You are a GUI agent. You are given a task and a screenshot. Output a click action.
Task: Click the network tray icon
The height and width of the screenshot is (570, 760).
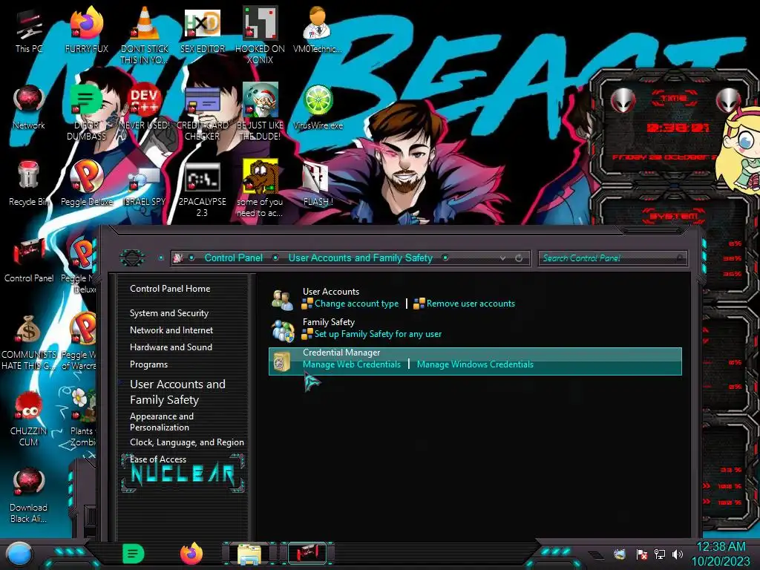point(659,554)
